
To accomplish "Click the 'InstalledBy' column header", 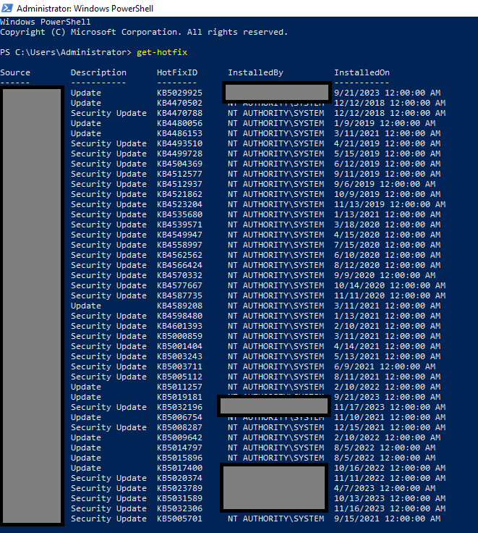I will (255, 72).
